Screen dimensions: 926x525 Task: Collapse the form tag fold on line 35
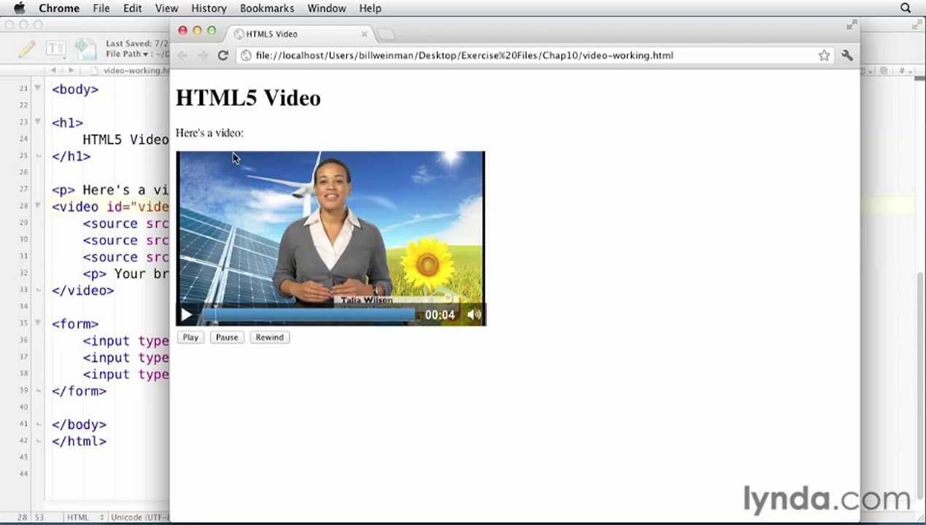click(x=37, y=323)
